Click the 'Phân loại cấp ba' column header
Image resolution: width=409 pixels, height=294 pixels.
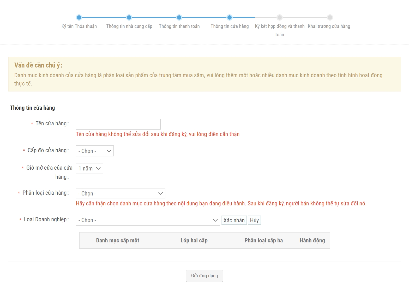(263, 240)
